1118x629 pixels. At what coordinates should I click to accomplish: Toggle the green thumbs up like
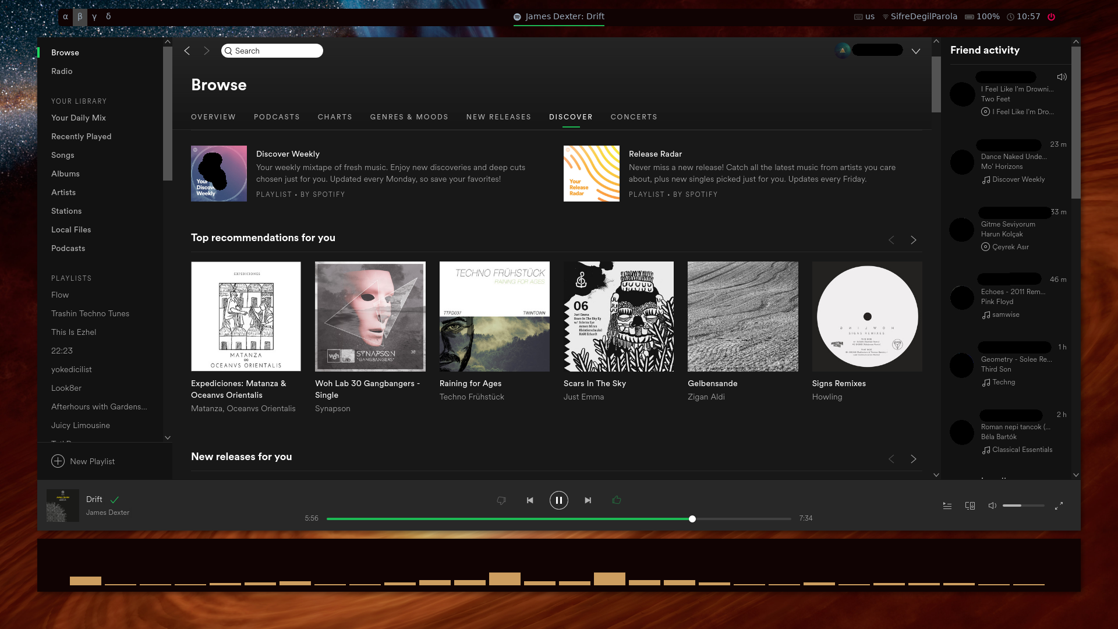point(616,500)
